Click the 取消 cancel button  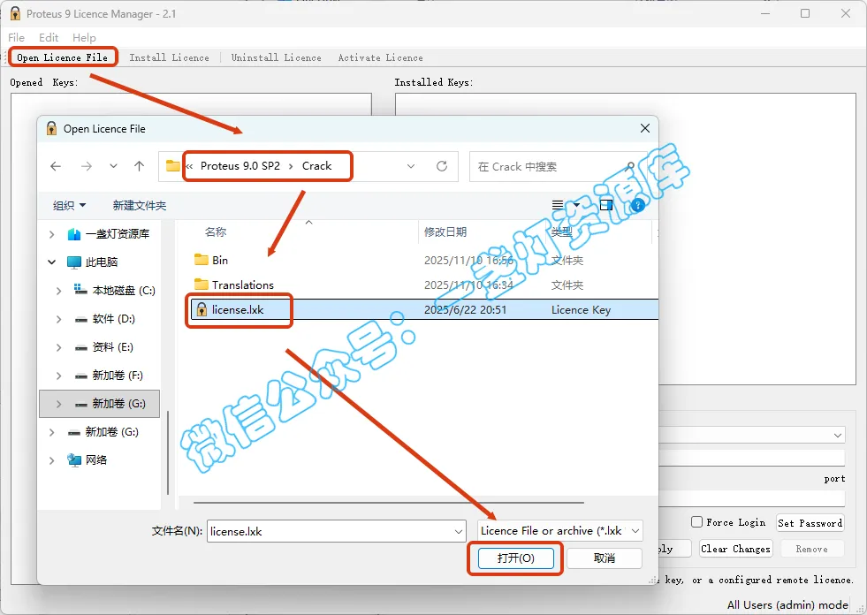coord(605,558)
